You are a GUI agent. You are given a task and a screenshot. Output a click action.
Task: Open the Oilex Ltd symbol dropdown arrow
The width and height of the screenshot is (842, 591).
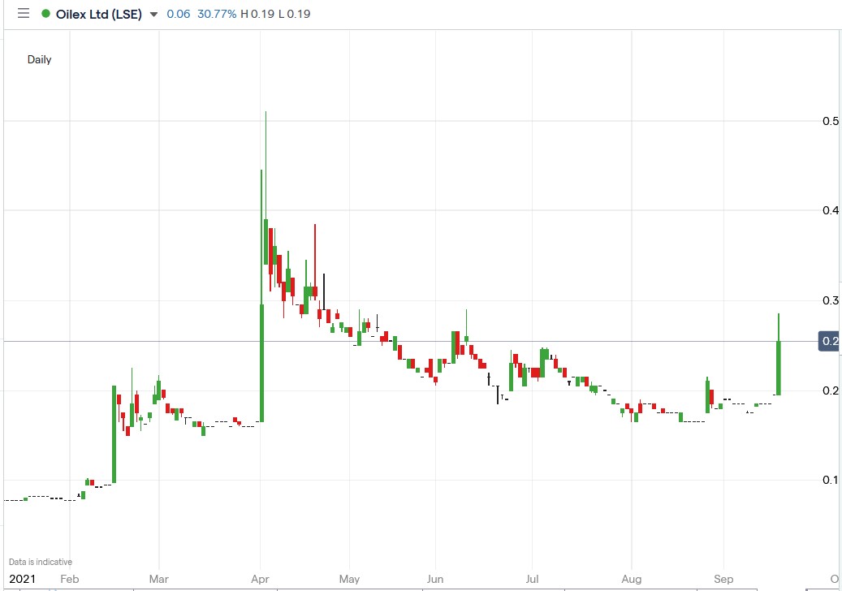[x=153, y=14]
